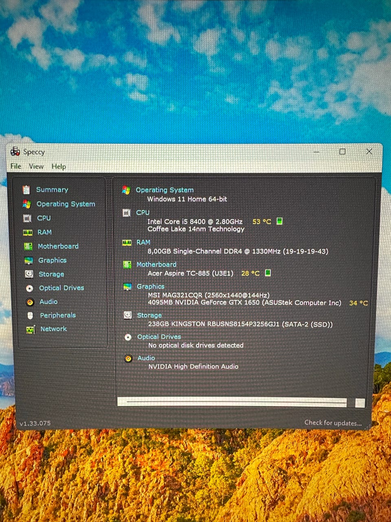Click the MSI MAG321CQR monitor text

coord(209,295)
